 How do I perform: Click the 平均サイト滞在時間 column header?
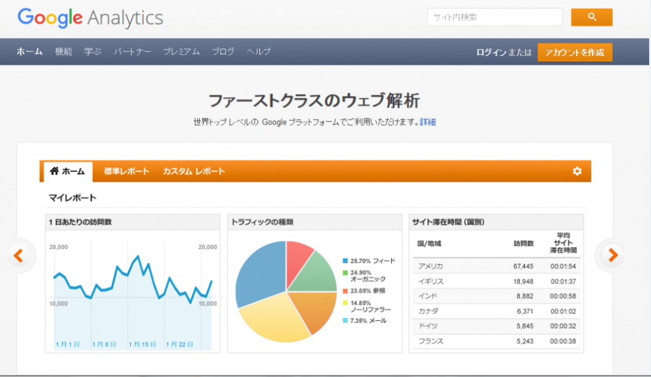tap(563, 243)
